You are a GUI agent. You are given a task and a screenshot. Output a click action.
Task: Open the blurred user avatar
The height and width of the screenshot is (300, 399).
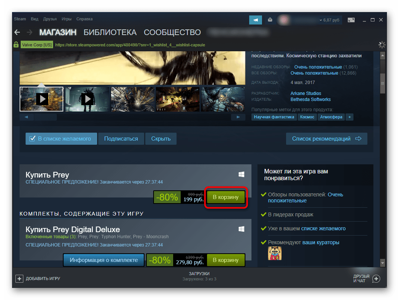point(284,20)
